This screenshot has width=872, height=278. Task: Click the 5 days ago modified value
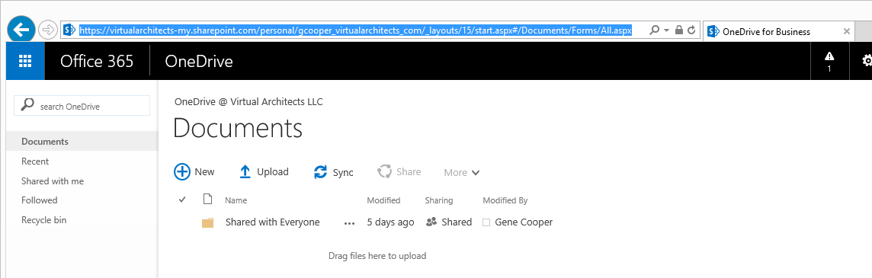[x=390, y=222]
